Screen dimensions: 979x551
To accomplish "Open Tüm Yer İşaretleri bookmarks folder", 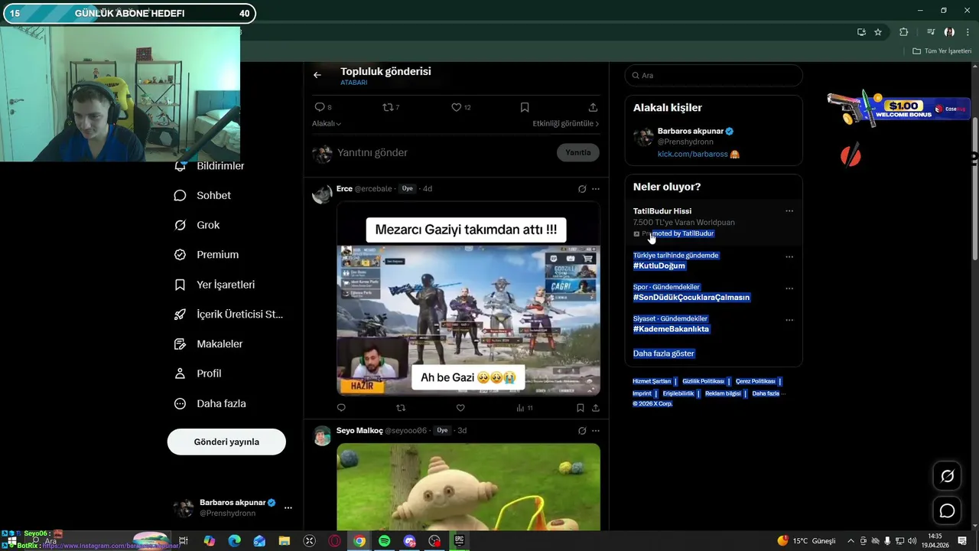I will tap(942, 51).
